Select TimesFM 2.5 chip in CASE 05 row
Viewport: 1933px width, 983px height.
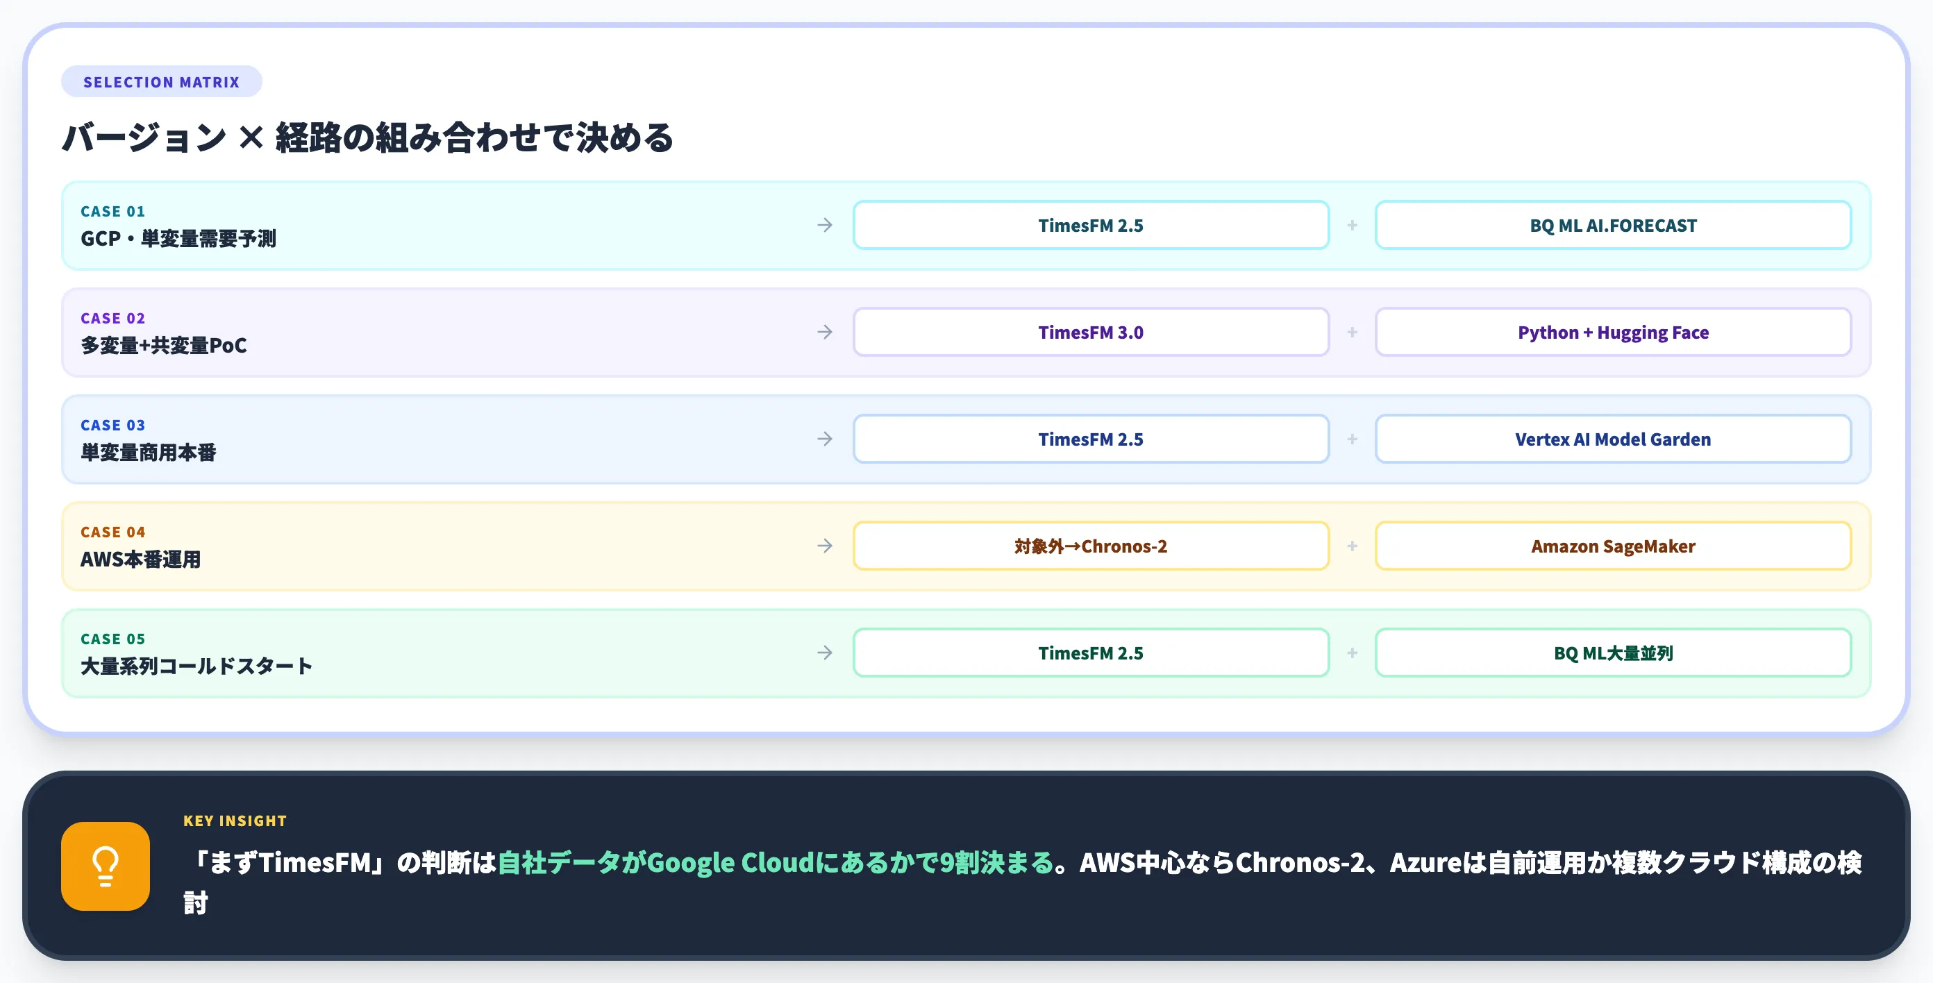pos(1091,653)
